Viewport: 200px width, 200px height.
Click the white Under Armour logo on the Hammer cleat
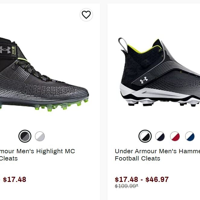144,80
